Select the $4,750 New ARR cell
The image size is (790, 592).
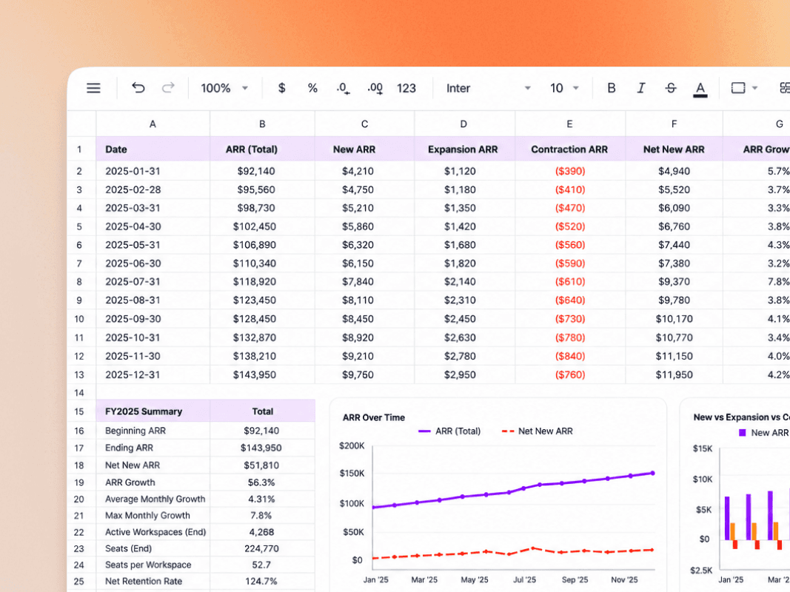364,189
